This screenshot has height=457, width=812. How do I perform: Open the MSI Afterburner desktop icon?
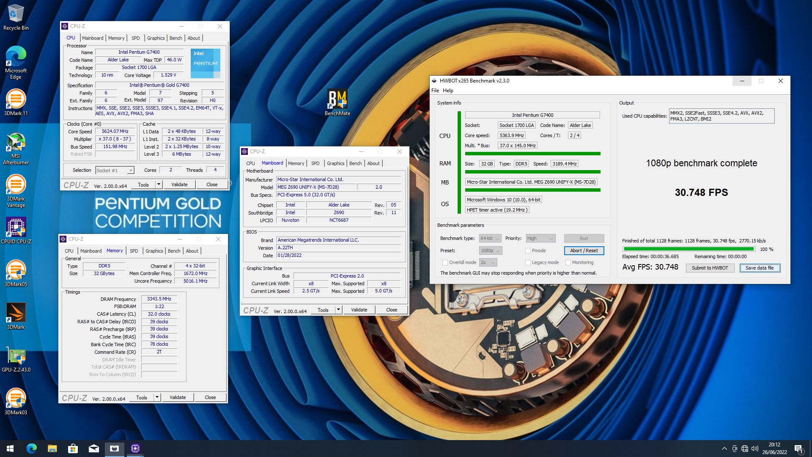point(16,149)
